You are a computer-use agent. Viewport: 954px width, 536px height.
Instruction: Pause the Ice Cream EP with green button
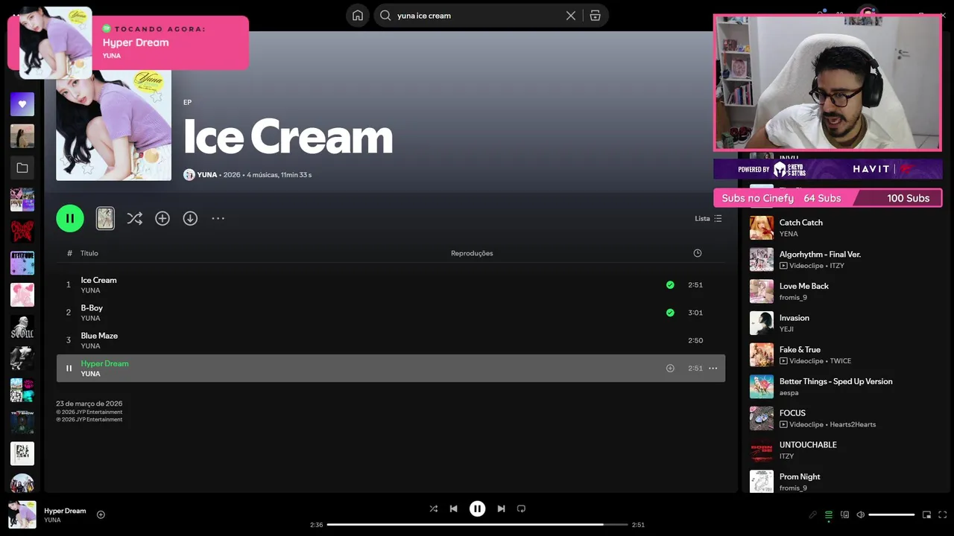pos(70,218)
